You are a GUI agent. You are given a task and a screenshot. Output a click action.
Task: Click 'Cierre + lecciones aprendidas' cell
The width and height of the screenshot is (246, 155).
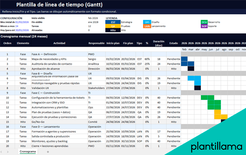click(x=59, y=146)
